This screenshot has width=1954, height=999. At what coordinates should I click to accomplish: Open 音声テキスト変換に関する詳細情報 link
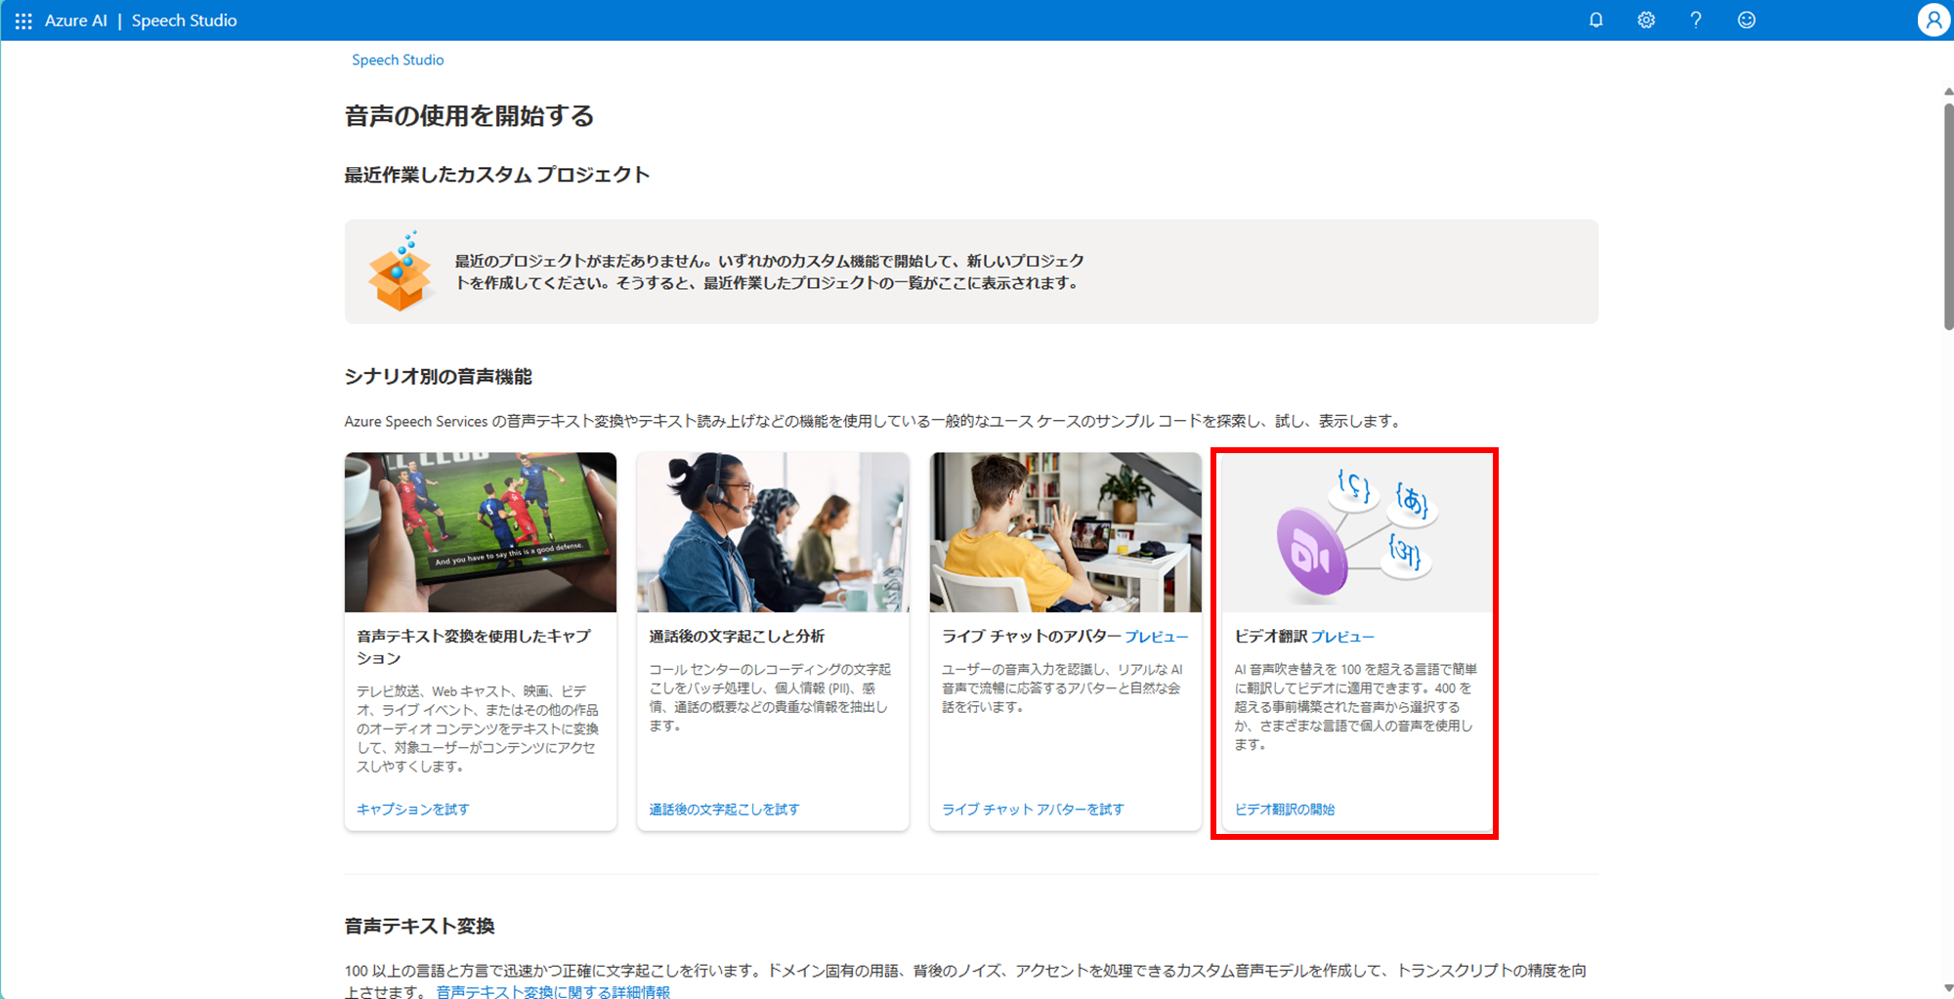point(553,991)
